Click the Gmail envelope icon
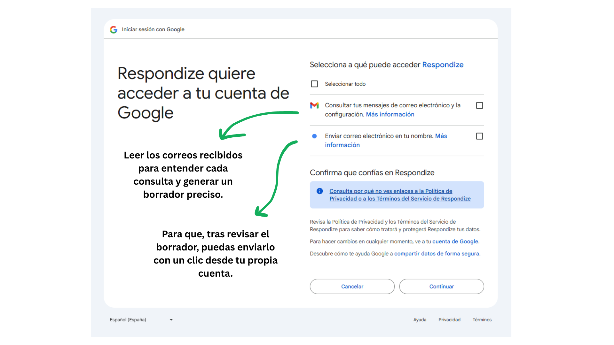This screenshot has width=614, height=345. (314, 105)
